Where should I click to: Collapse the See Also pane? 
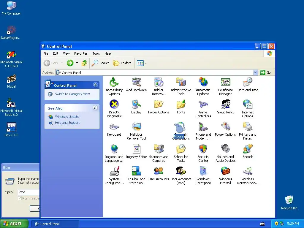point(95,108)
